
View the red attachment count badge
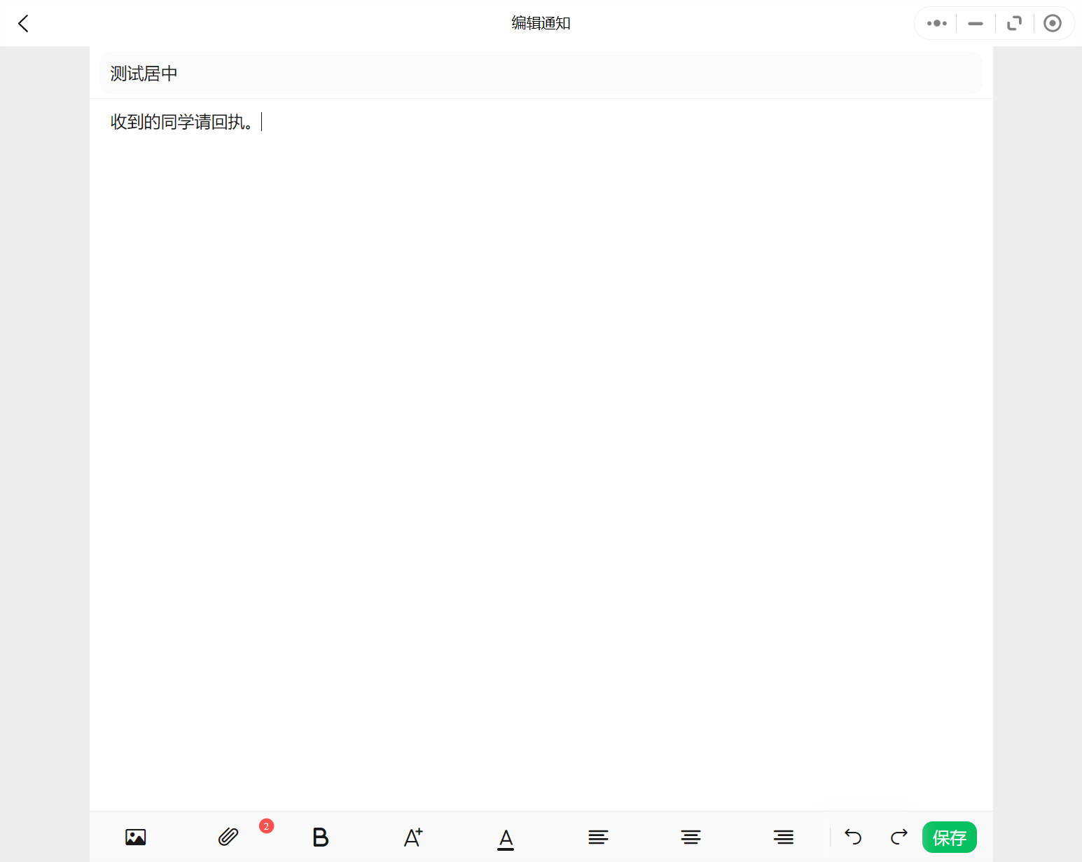click(x=266, y=826)
